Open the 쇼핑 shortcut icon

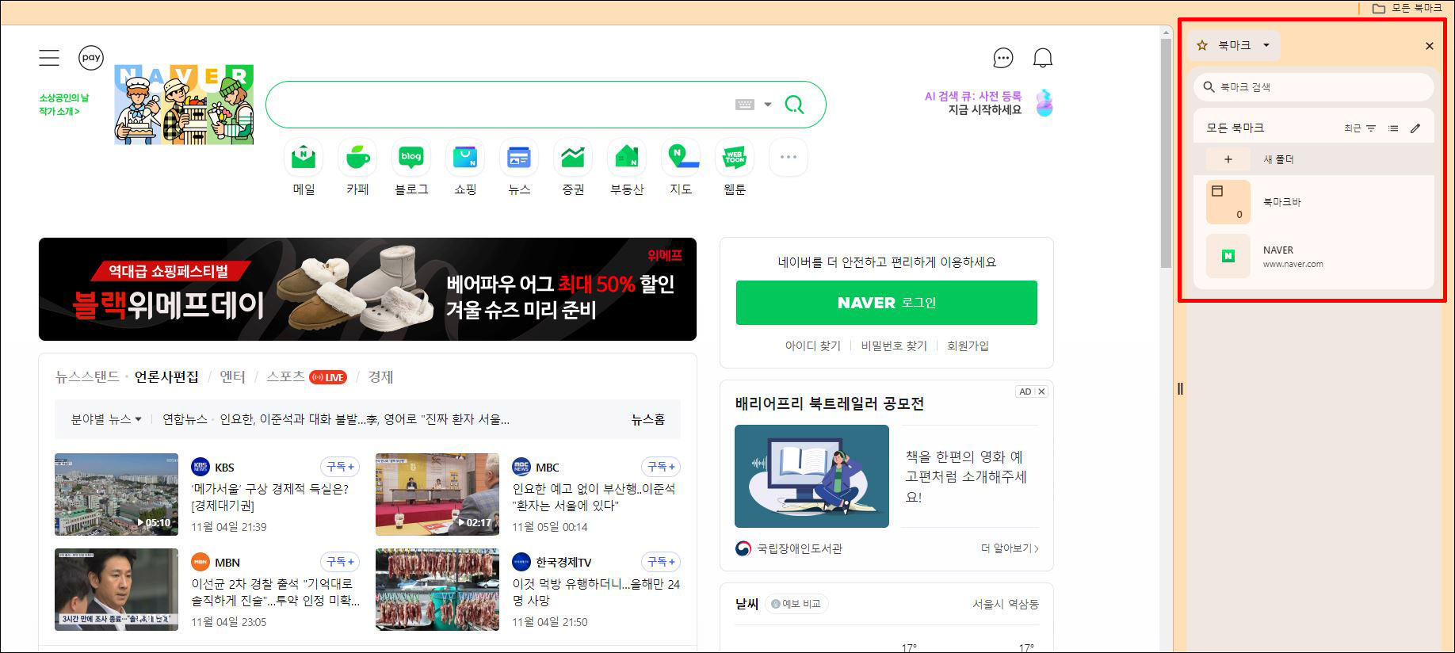(465, 157)
